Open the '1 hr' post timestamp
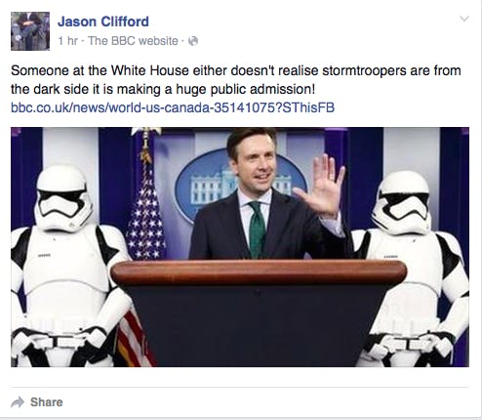482x420 pixels. pyautogui.click(x=67, y=41)
